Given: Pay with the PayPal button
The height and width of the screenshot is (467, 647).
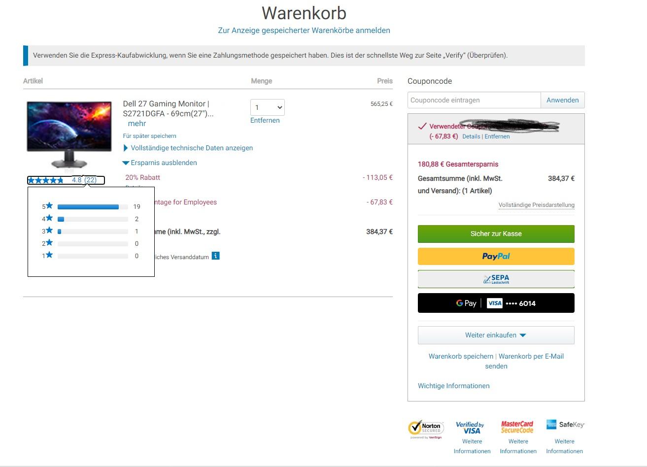Looking at the screenshot, I should [496, 256].
